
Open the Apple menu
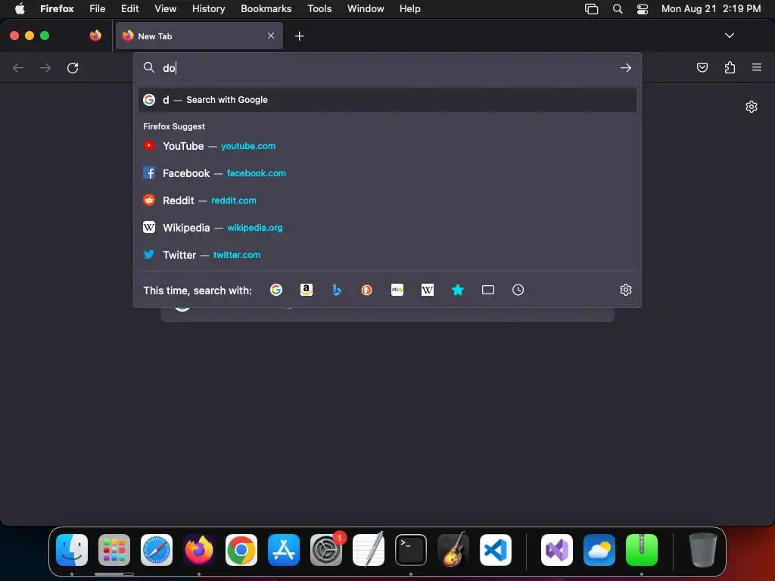coord(20,8)
